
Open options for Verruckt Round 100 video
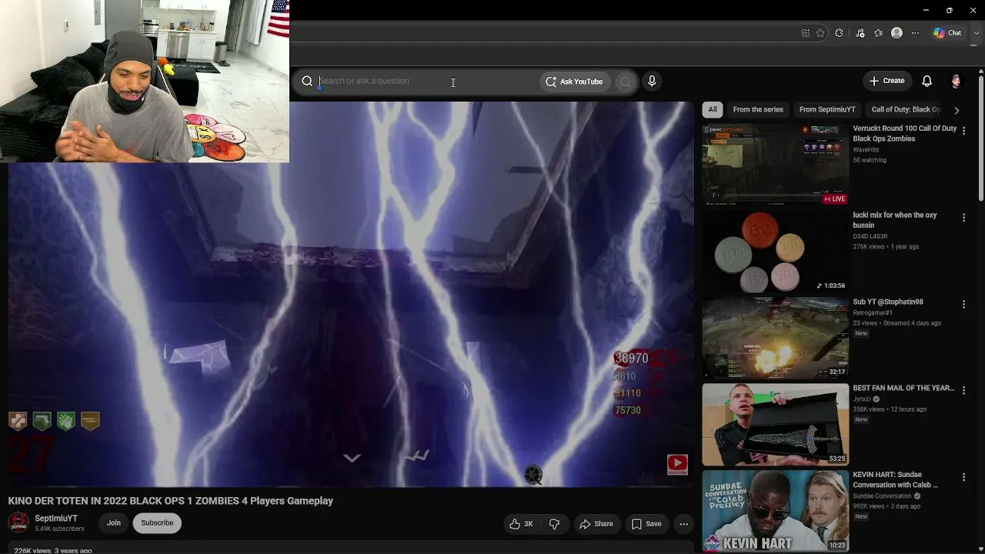pos(963,132)
